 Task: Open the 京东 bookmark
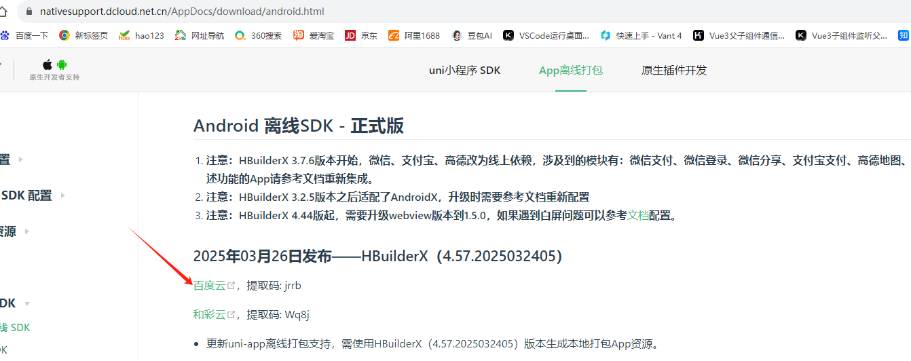[x=361, y=35]
